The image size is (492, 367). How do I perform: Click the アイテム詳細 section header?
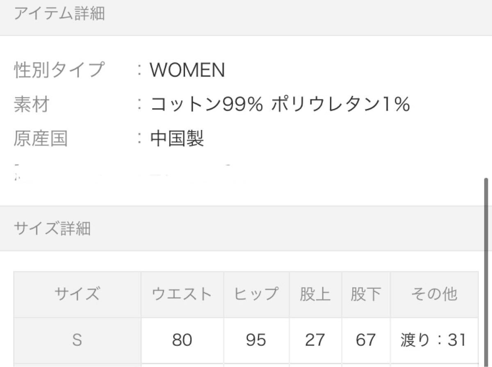(x=59, y=14)
